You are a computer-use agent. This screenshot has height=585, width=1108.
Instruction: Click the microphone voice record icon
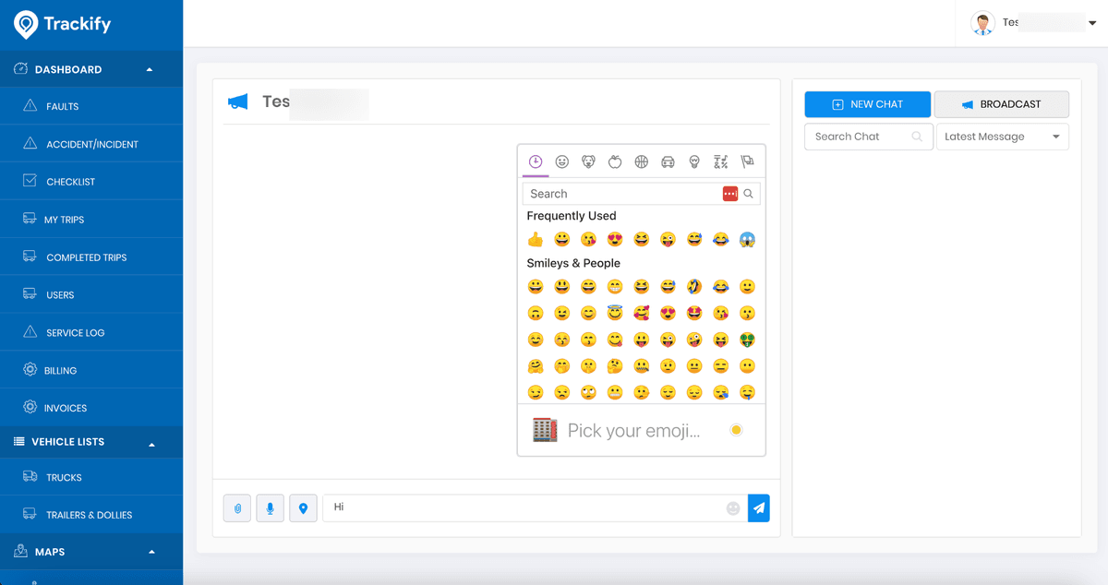[x=270, y=508]
